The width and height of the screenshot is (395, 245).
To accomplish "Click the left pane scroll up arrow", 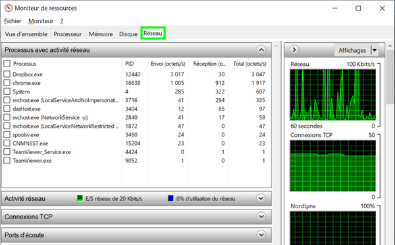I will click(276, 46).
